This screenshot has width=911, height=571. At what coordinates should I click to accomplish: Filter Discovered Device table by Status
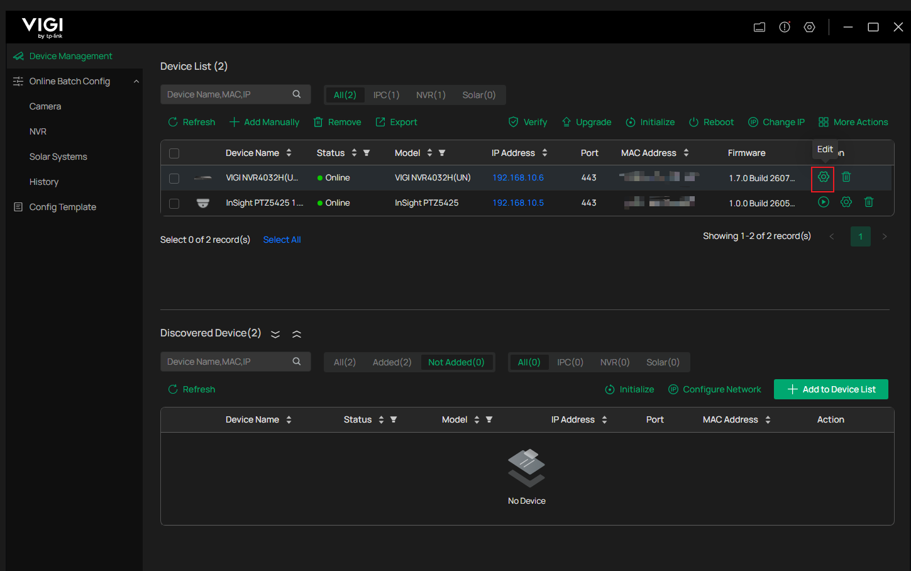[x=394, y=419]
